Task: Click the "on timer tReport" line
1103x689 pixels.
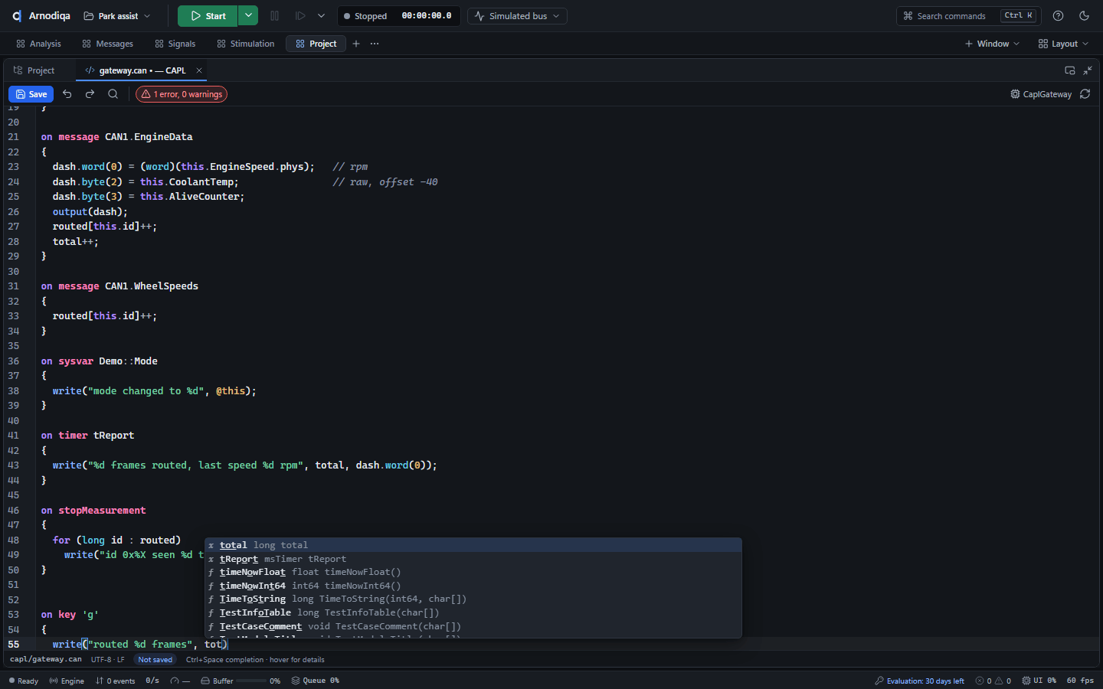Action: pyautogui.click(x=87, y=436)
